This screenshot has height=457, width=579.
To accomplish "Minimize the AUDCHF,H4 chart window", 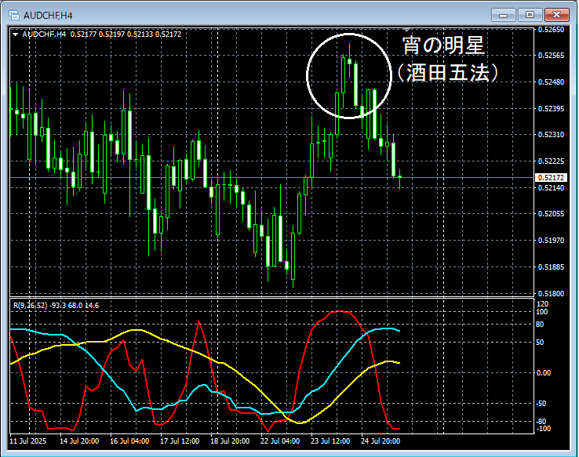I will (x=504, y=15).
